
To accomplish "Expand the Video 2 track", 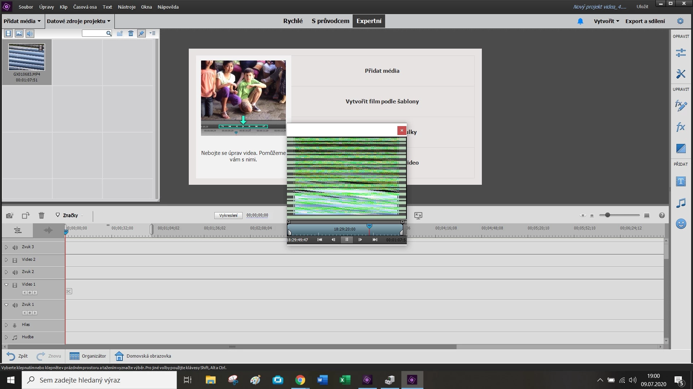I will point(6,260).
